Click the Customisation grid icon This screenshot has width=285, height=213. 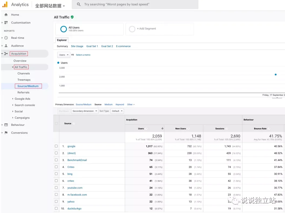[6, 23]
